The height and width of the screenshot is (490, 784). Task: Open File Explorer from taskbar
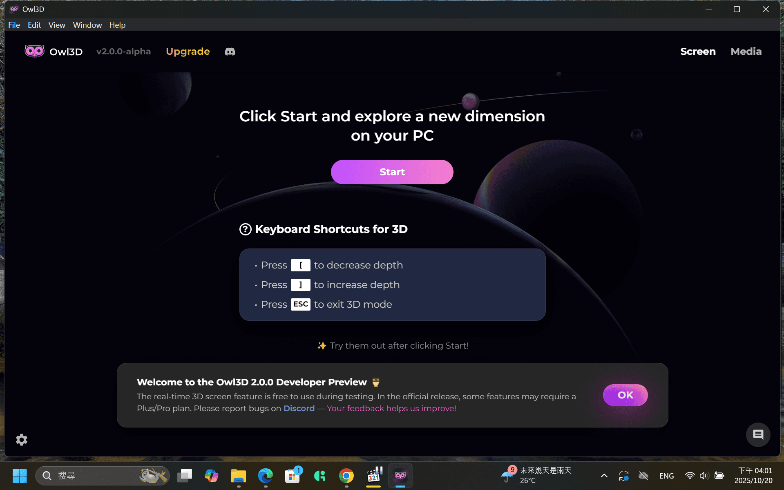pos(239,476)
